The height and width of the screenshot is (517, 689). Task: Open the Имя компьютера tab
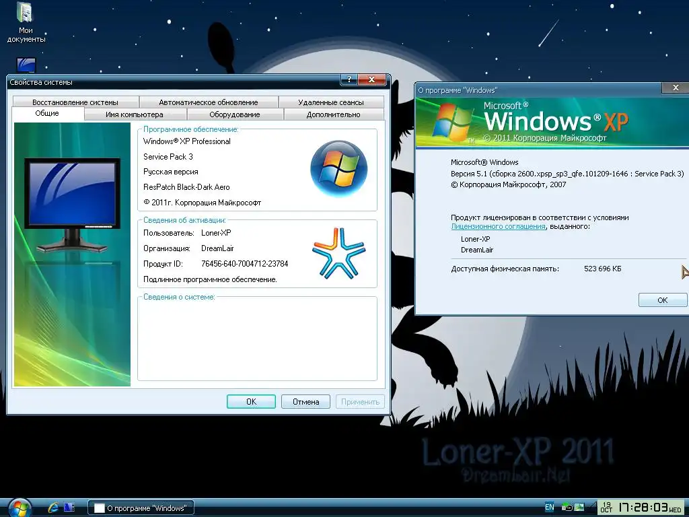pos(135,114)
